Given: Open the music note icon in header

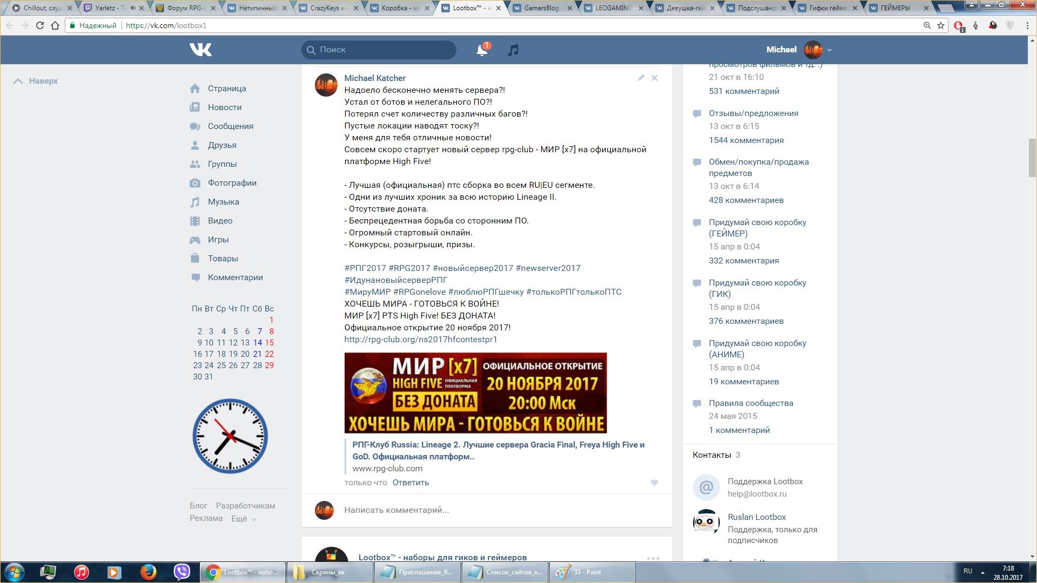Looking at the screenshot, I should 513,50.
